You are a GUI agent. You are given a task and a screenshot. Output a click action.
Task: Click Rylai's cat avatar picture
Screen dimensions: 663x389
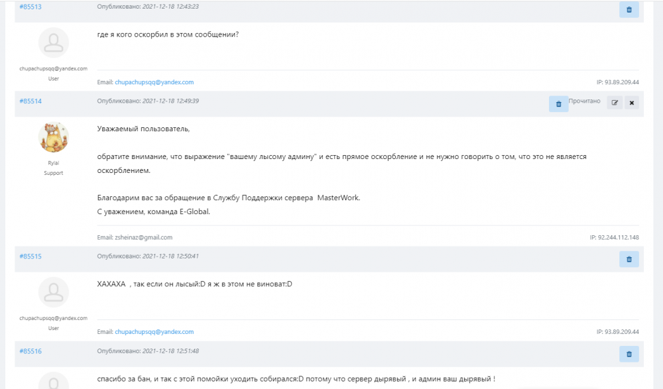pyautogui.click(x=54, y=137)
